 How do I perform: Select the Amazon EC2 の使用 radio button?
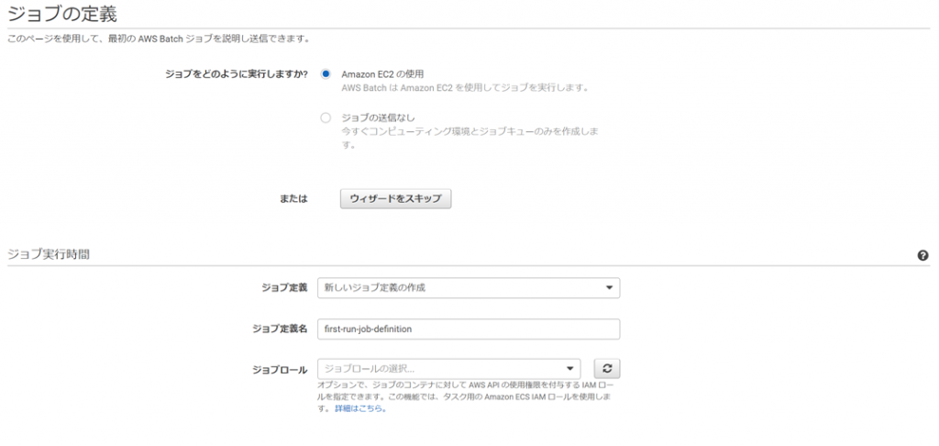(x=326, y=73)
